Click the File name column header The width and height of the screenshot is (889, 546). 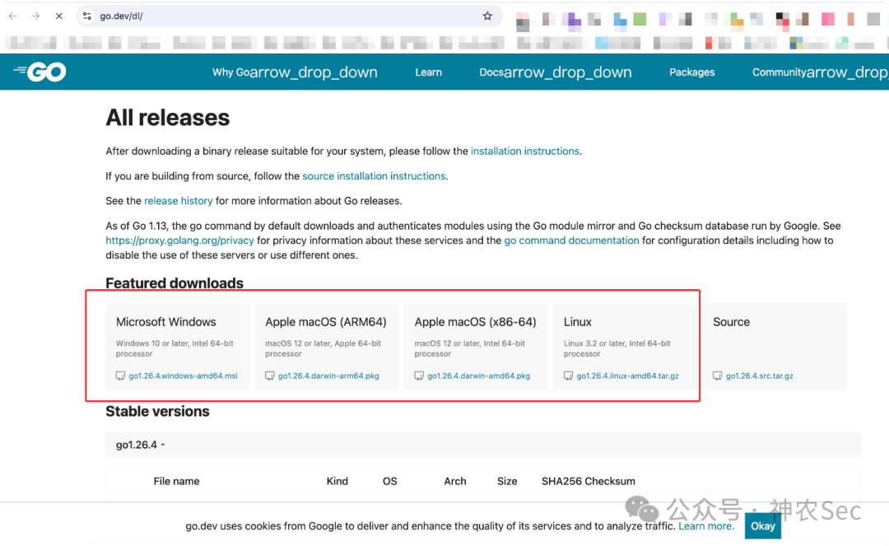tap(176, 482)
